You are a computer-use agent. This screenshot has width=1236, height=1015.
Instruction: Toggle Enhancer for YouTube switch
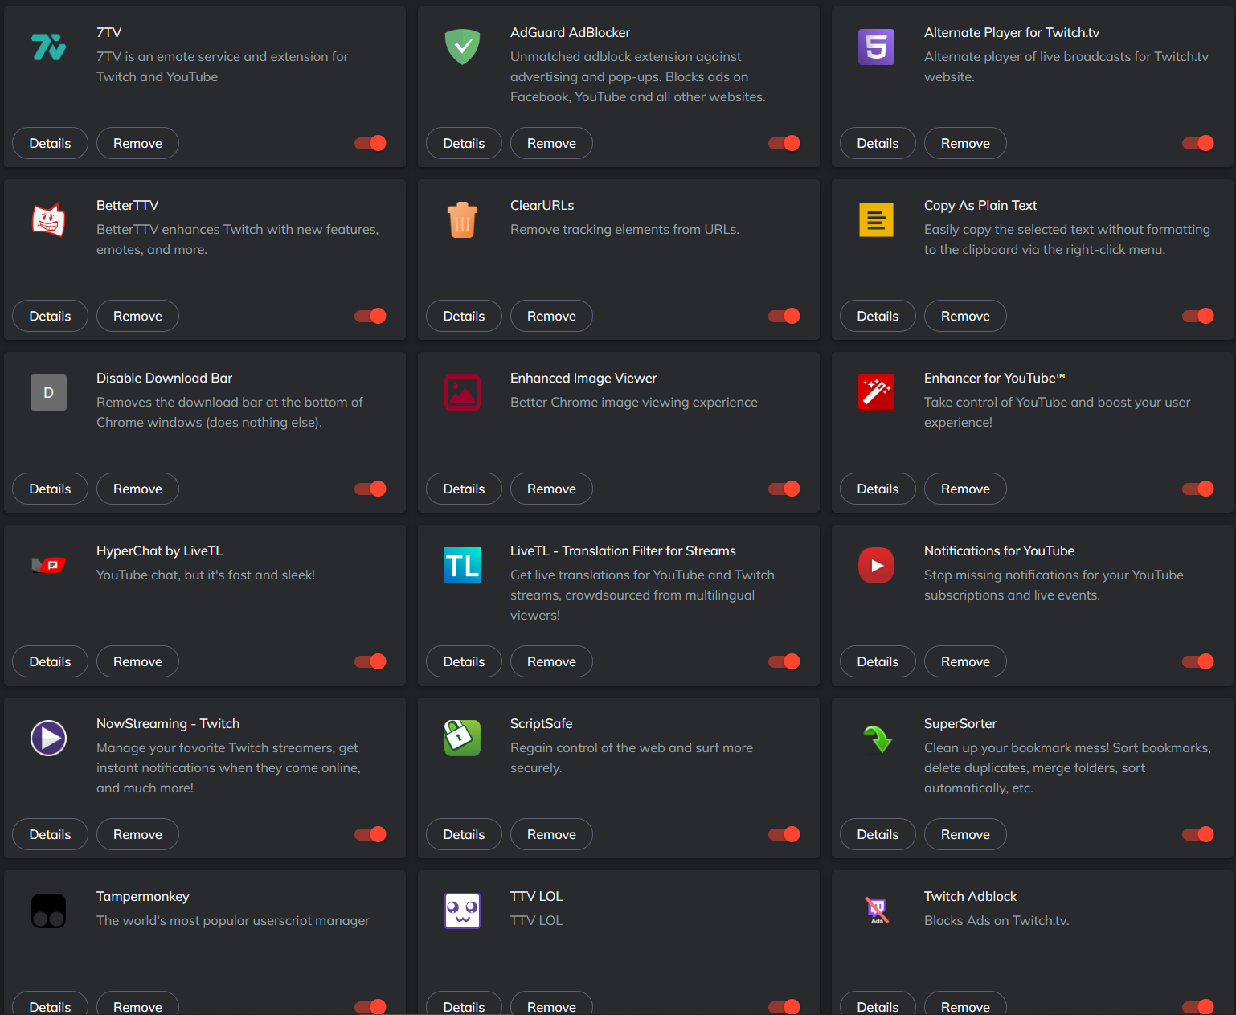1198,489
